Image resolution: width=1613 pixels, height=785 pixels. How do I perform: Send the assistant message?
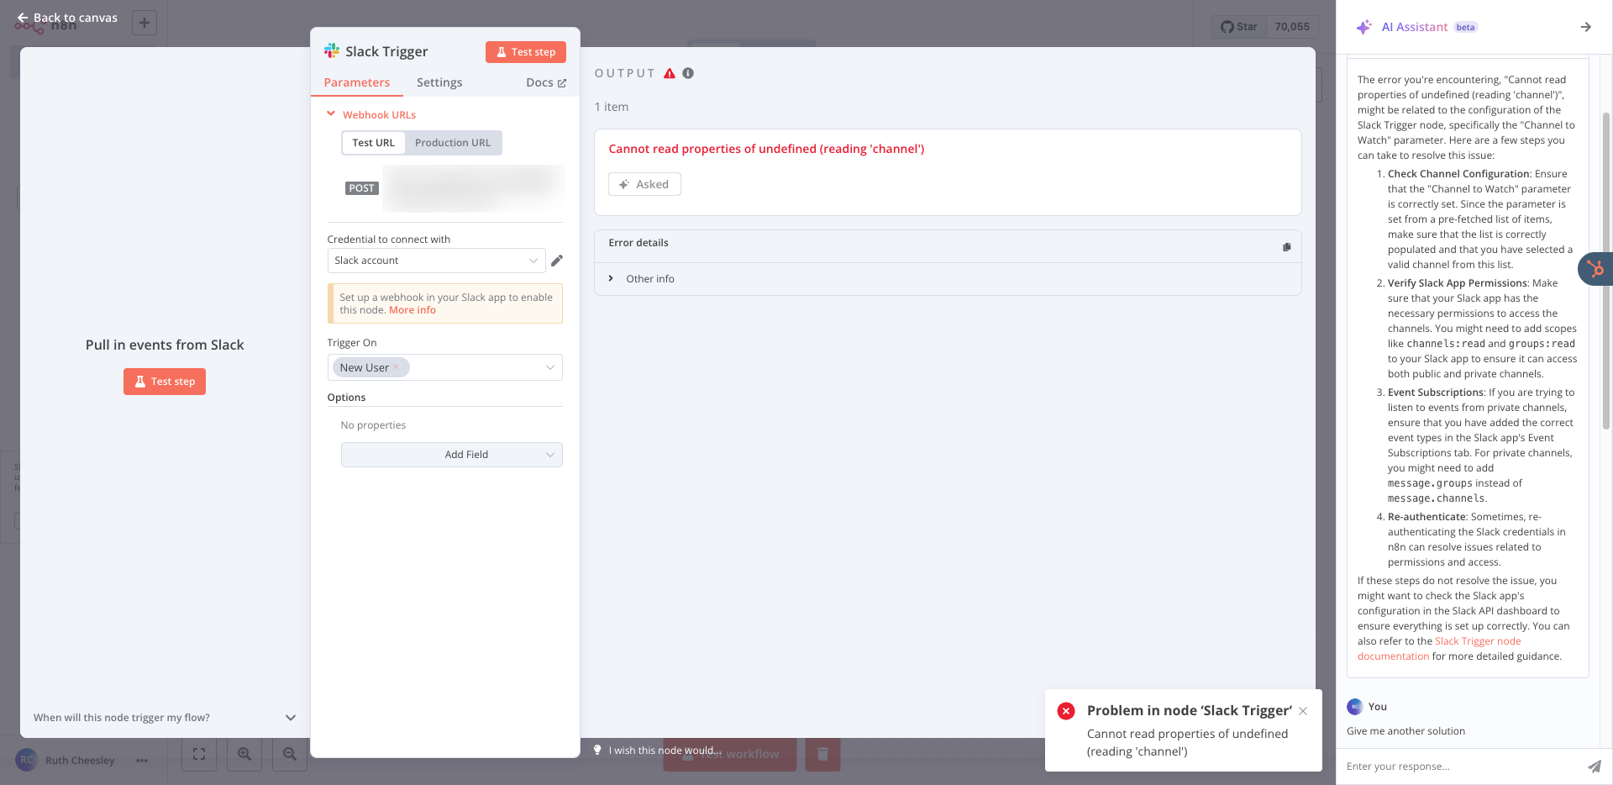(1594, 767)
